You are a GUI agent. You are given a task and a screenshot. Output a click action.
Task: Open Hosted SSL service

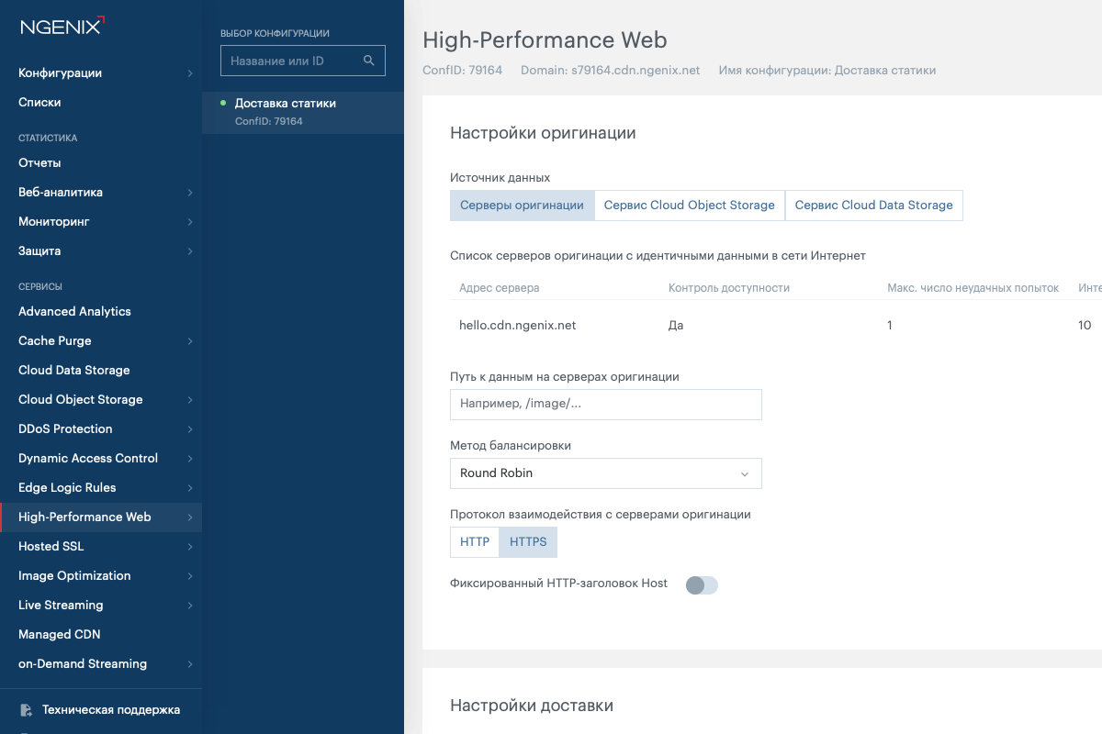pos(101,547)
